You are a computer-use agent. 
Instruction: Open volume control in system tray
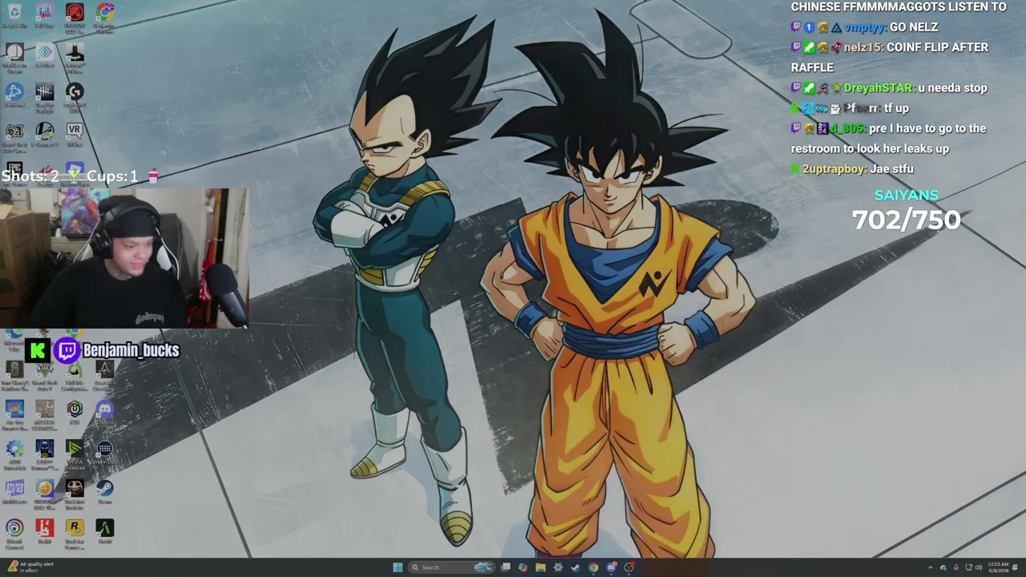pos(978,567)
